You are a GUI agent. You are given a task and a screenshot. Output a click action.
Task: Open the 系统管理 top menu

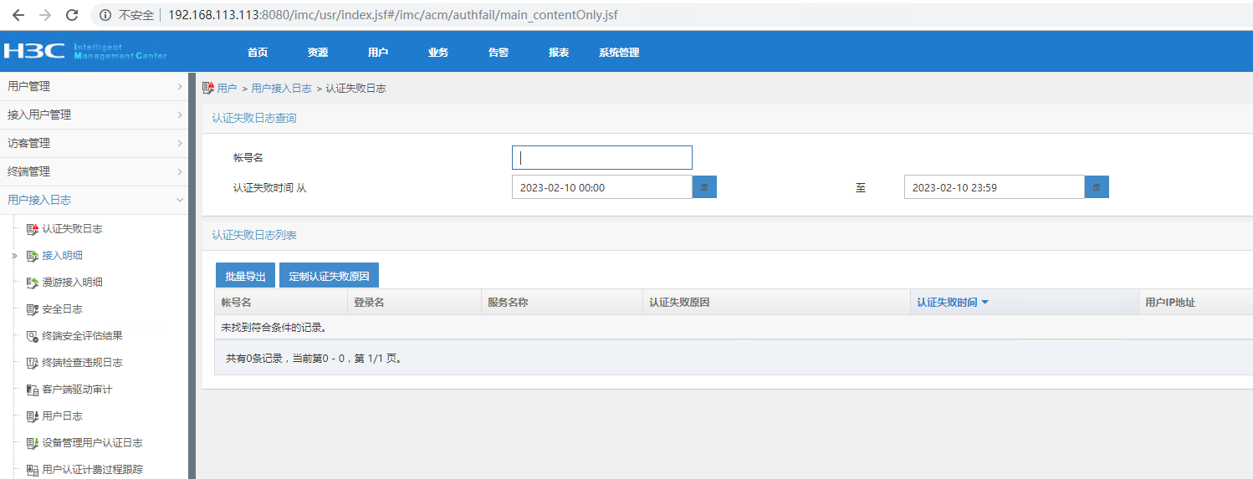pyautogui.click(x=619, y=52)
